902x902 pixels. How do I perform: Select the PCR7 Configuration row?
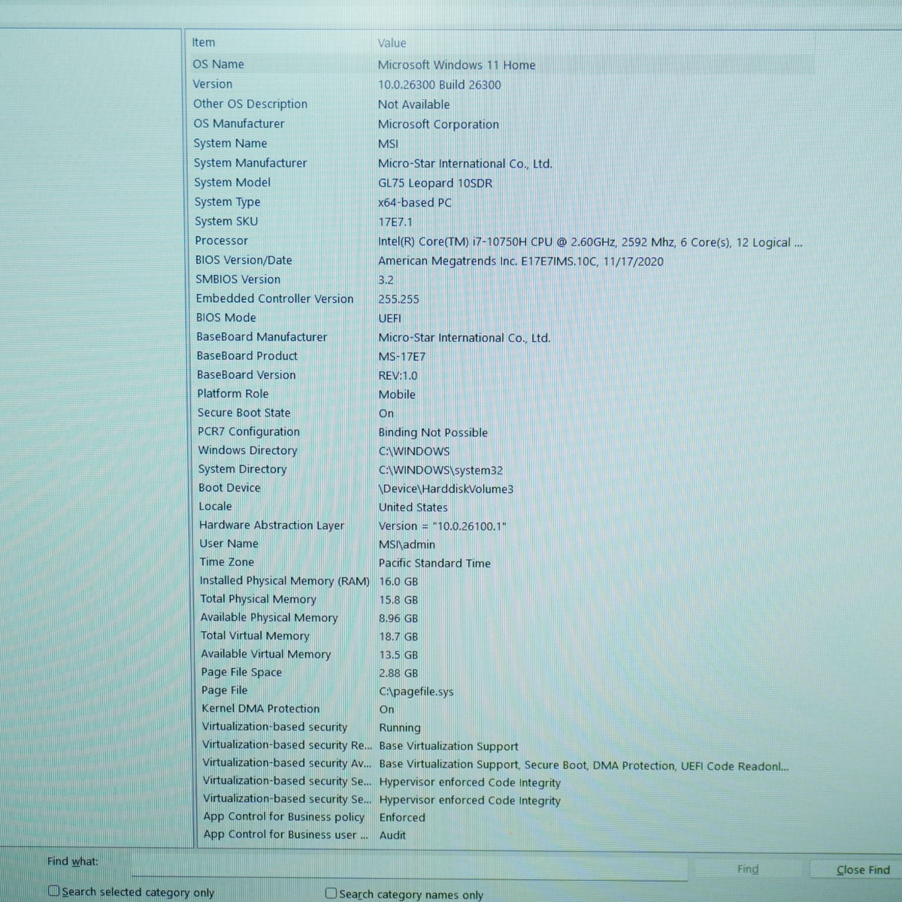click(502, 432)
